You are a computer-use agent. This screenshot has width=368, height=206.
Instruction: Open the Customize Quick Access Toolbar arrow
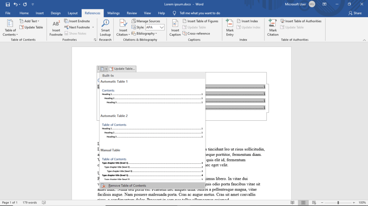[33, 4]
